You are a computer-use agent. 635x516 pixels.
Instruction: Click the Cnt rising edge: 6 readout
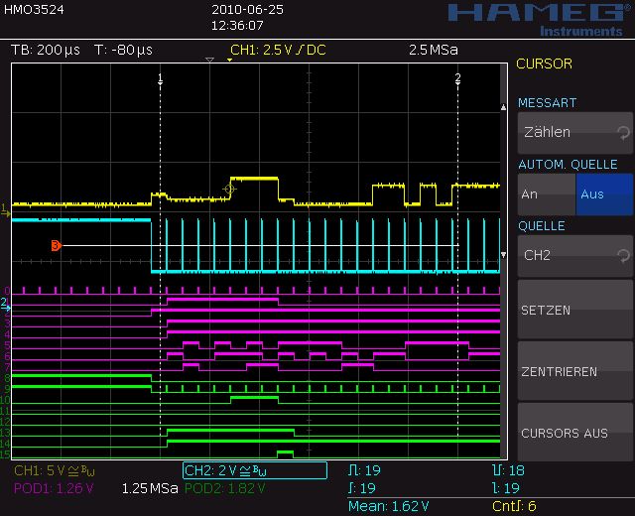514,506
